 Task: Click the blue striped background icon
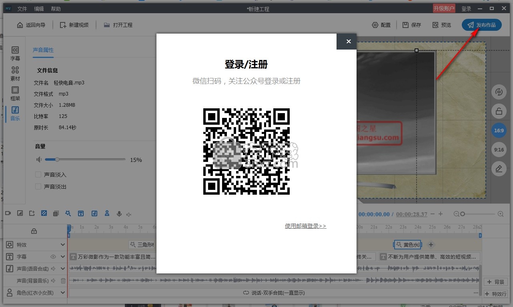pos(44,214)
